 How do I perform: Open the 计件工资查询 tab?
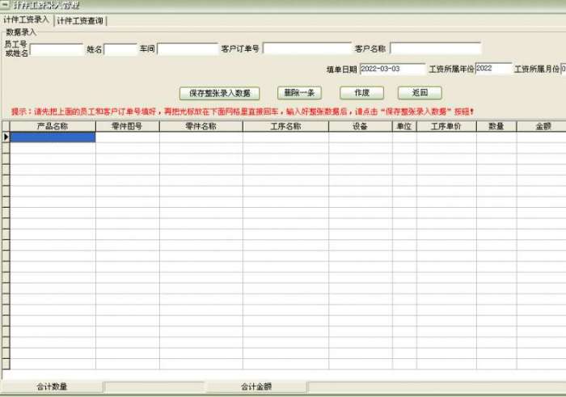(x=80, y=20)
